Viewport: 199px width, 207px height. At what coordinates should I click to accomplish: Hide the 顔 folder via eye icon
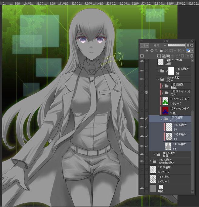pos(142,71)
